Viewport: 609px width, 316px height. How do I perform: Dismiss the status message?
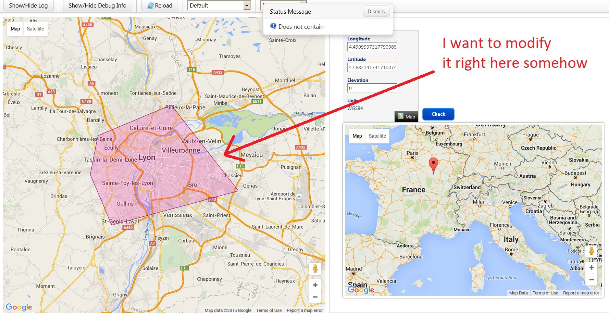pyautogui.click(x=376, y=11)
